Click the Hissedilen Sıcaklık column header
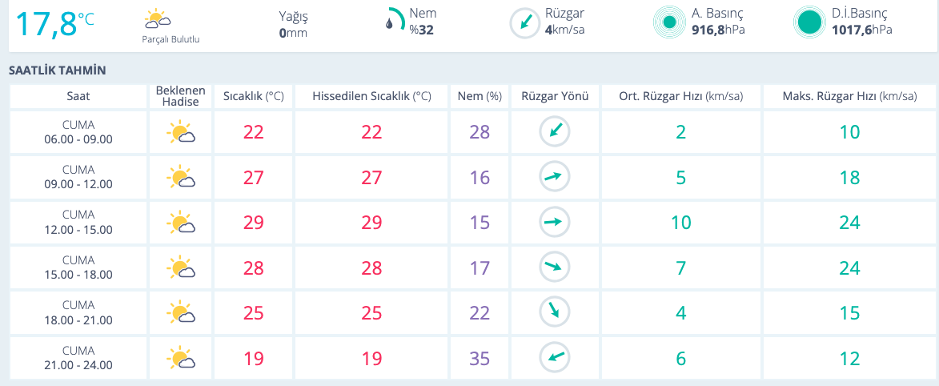 click(x=371, y=96)
